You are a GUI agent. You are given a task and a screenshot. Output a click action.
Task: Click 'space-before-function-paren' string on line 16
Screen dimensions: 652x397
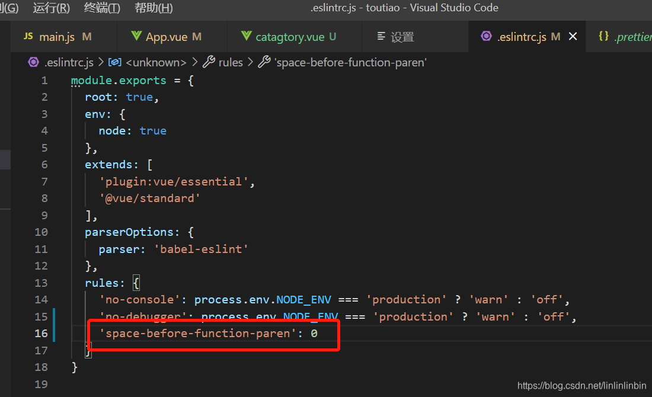click(197, 334)
